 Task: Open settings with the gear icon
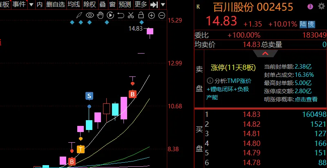coord(321,7)
